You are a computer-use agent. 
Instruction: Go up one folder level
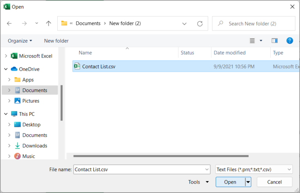[x=49, y=23]
